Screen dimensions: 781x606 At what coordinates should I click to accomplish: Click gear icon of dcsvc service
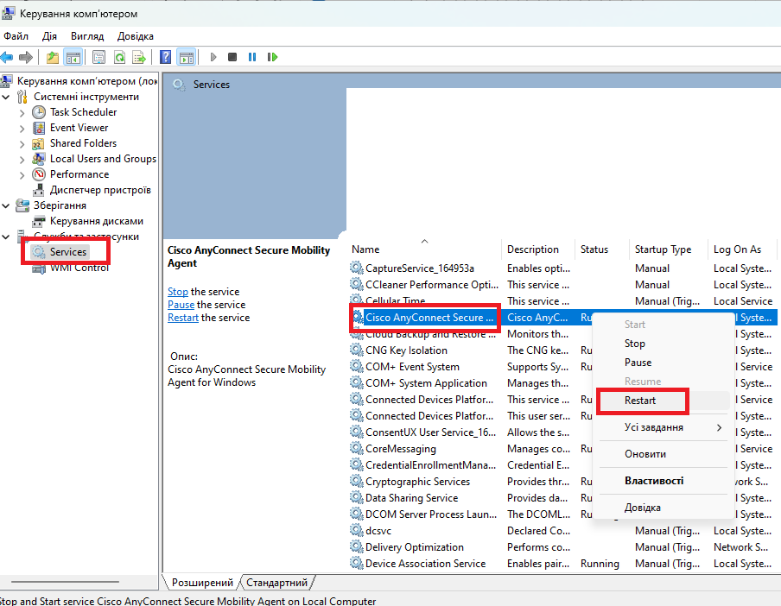click(x=356, y=530)
